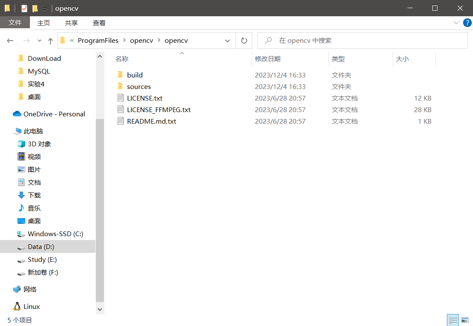Select 此电脑 in navigation pane
Image resolution: width=473 pixels, height=326 pixels.
tap(33, 131)
